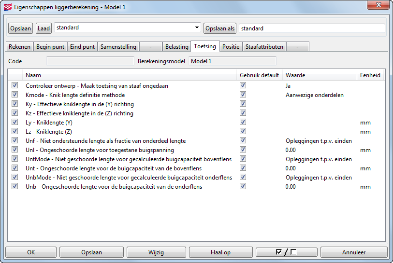Image resolution: width=393 pixels, height=263 pixels.
Task: Disable Gebruik default for Unt
Action: [243, 168]
